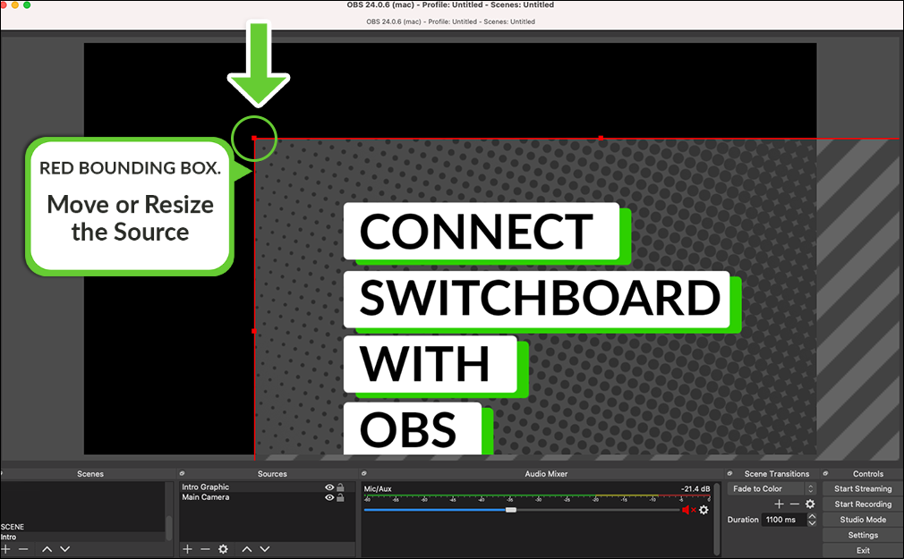Move the selected scene up
Image resolution: width=904 pixels, height=559 pixels.
point(47,549)
